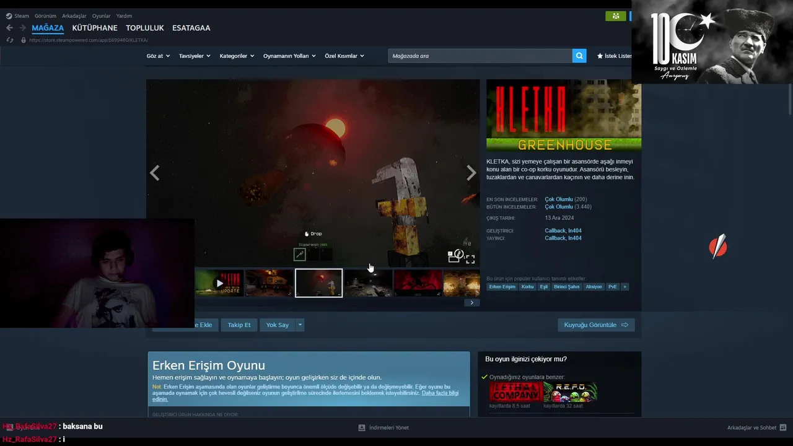This screenshot has width=793, height=446.
Task: Click the search magnifier button
Action: [579, 56]
